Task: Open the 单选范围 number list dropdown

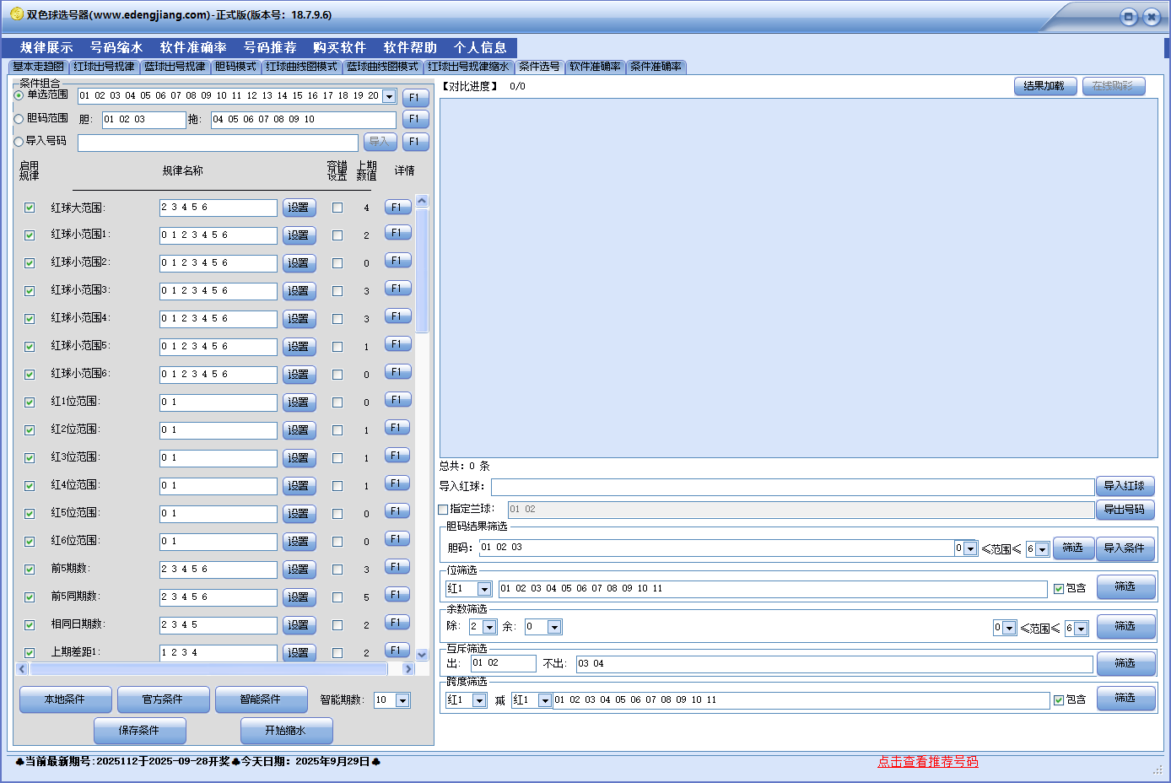Action: click(389, 97)
